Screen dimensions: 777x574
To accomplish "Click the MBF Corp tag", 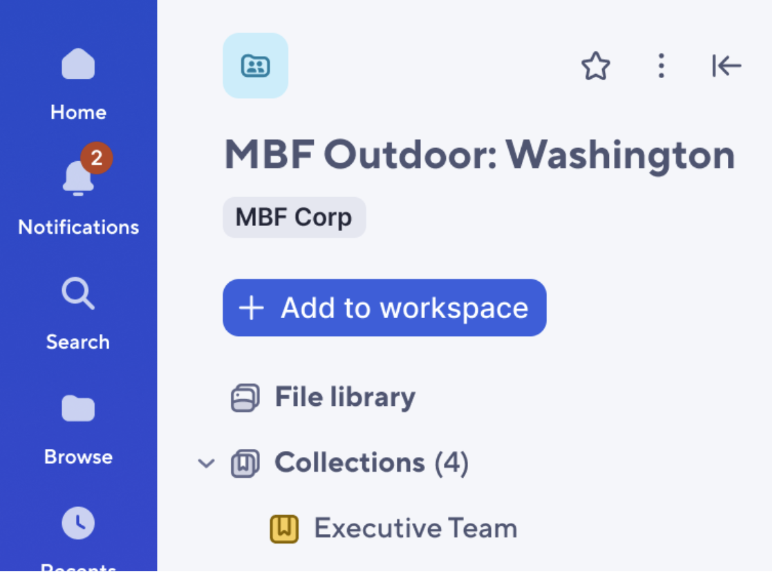I will (x=294, y=218).
